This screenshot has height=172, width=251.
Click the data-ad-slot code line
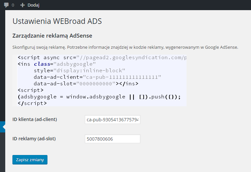pos(86,84)
